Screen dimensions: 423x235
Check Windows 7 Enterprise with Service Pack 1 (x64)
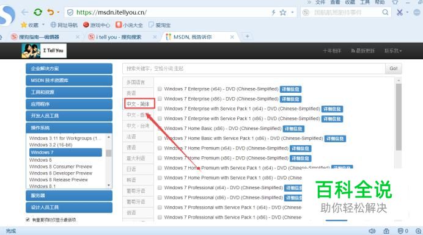160,109
